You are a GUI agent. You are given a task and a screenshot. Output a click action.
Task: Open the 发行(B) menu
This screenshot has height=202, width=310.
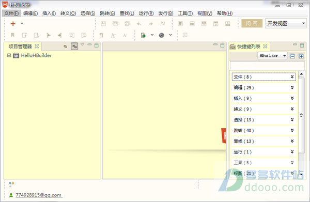click(166, 13)
